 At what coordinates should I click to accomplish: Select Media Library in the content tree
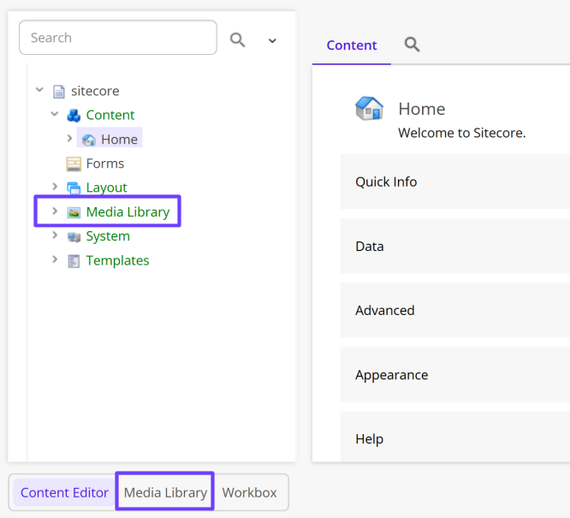[128, 211]
